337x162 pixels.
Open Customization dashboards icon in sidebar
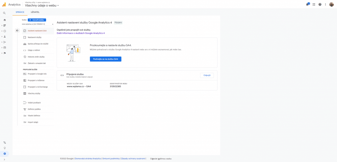tap(5, 25)
